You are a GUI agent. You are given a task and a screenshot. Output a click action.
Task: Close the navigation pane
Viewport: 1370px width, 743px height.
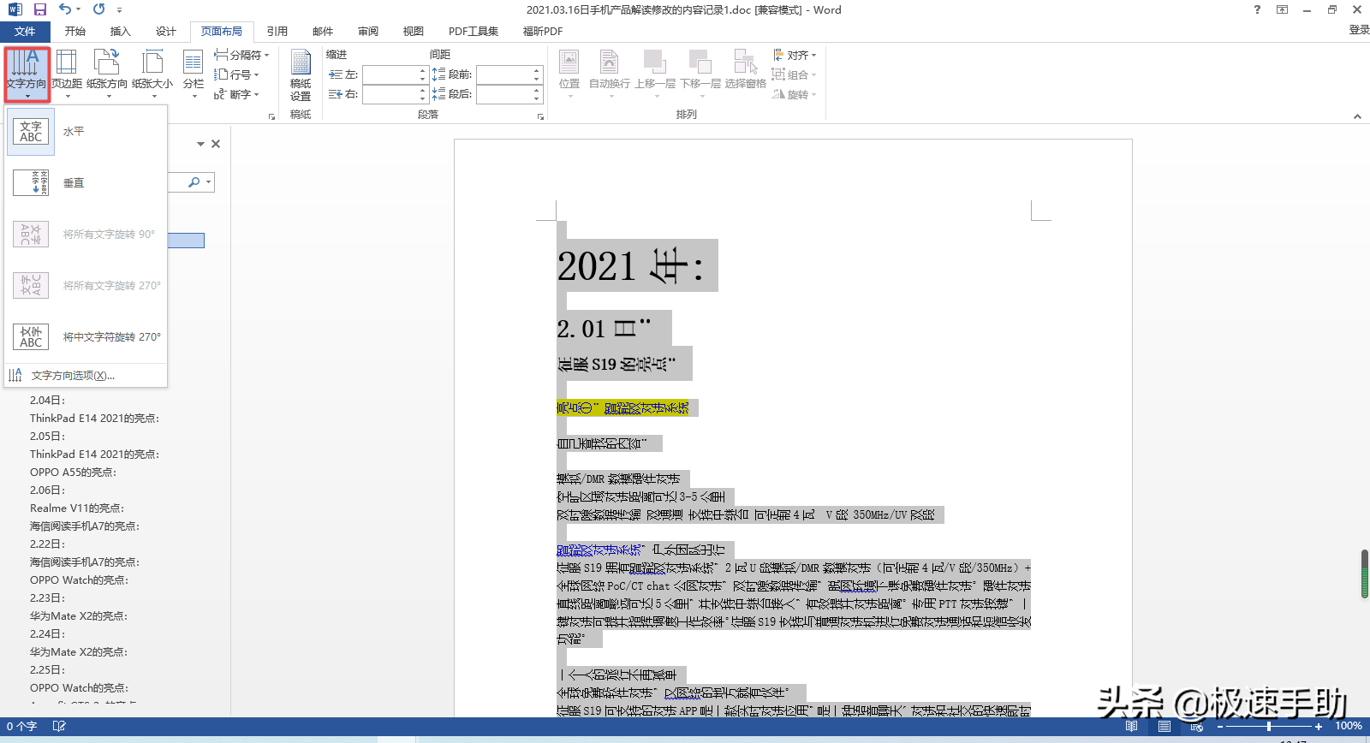point(216,144)
